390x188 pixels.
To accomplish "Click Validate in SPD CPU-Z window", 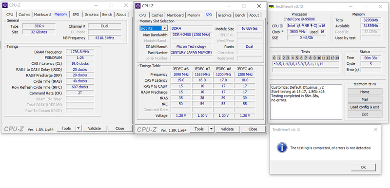I will click(228, 129).
